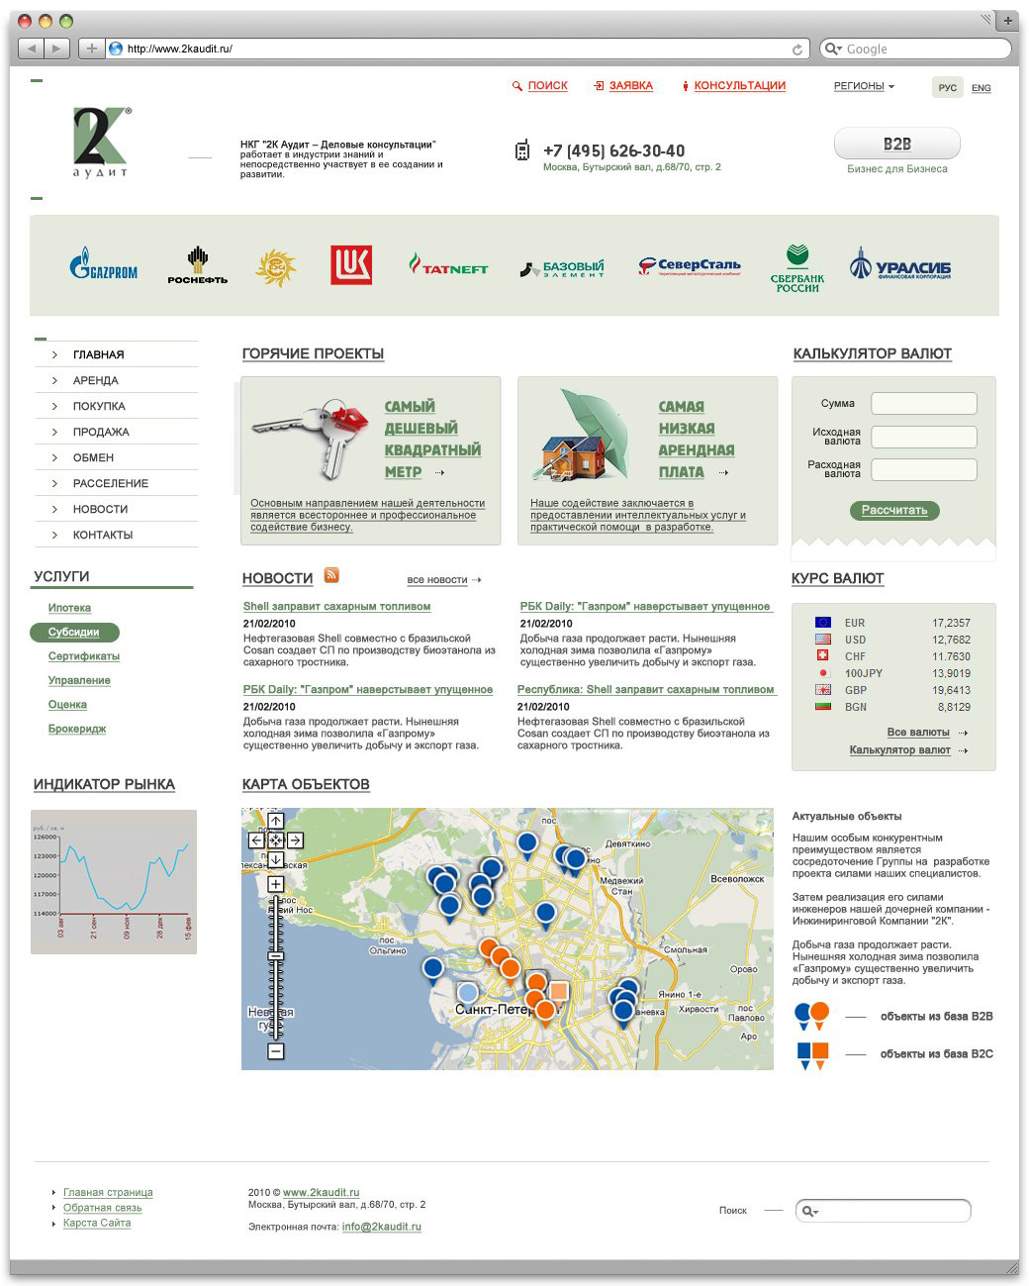Click the Сбербанк России logo
1029x1286 pixels.
tap(797, 268)
